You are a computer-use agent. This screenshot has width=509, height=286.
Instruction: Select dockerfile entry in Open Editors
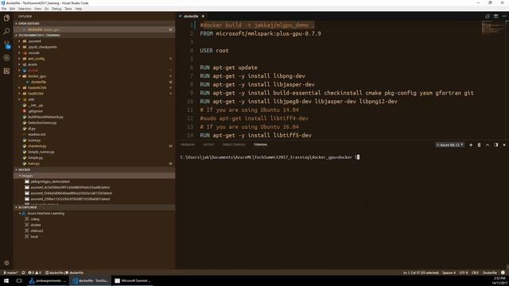[94, 29]
